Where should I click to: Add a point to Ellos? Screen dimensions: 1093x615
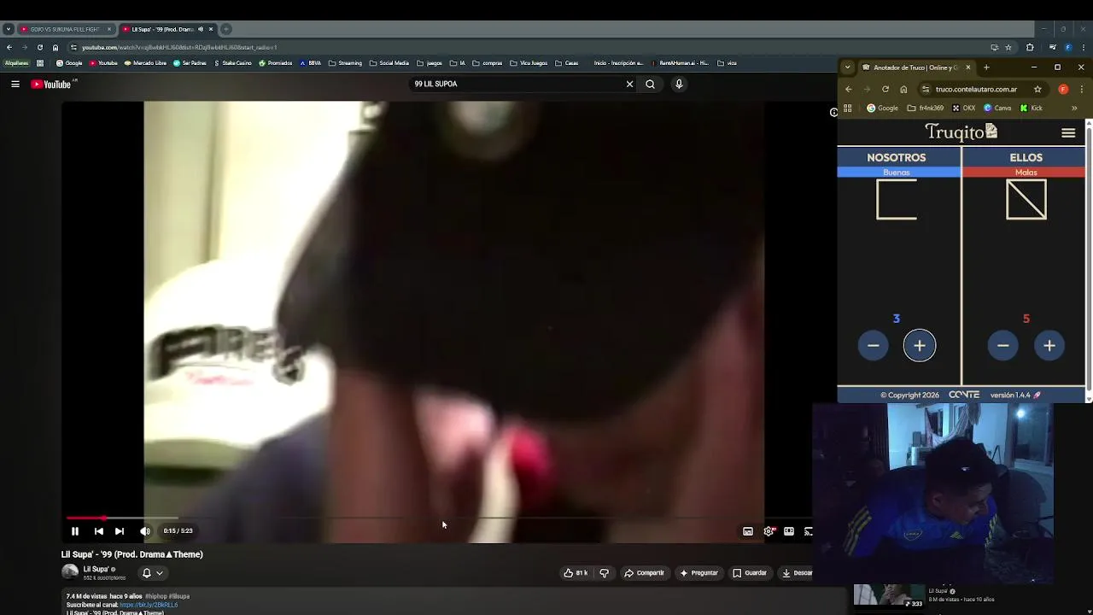(1049, 345)
